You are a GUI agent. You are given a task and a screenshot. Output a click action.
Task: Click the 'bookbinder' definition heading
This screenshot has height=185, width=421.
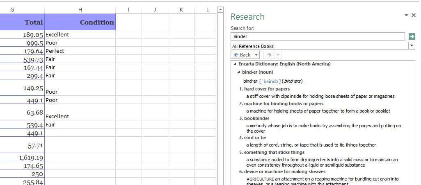click(257, 118)
